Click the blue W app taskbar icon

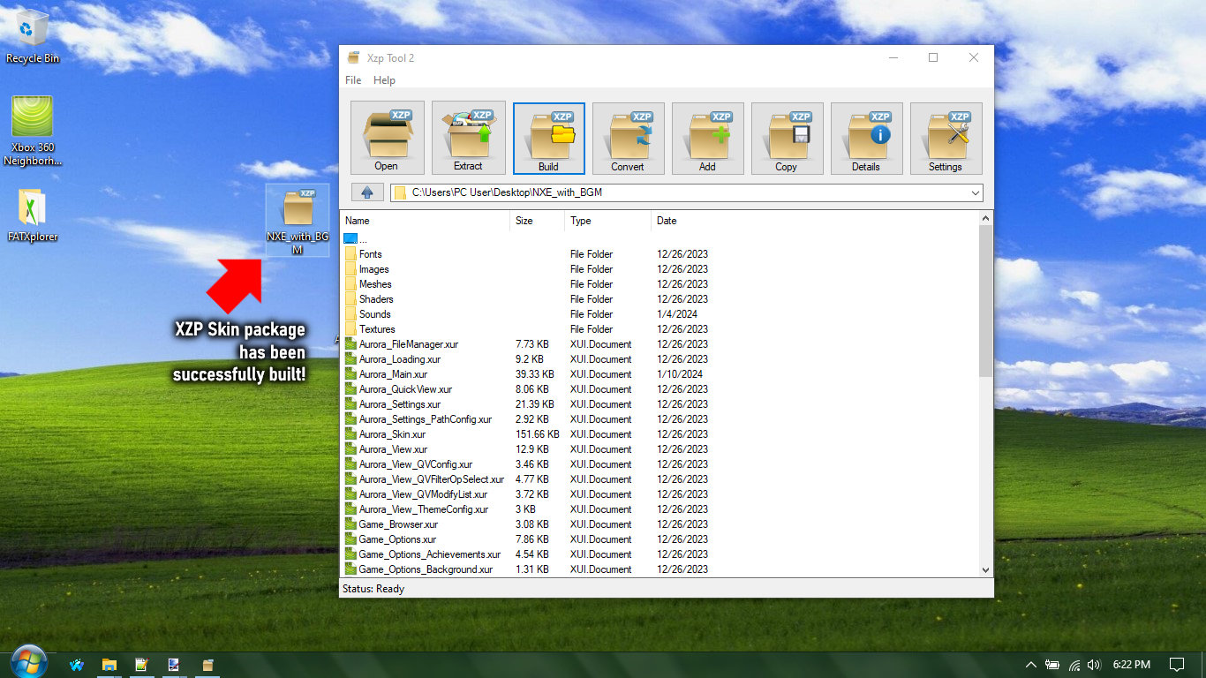point(77,665)
